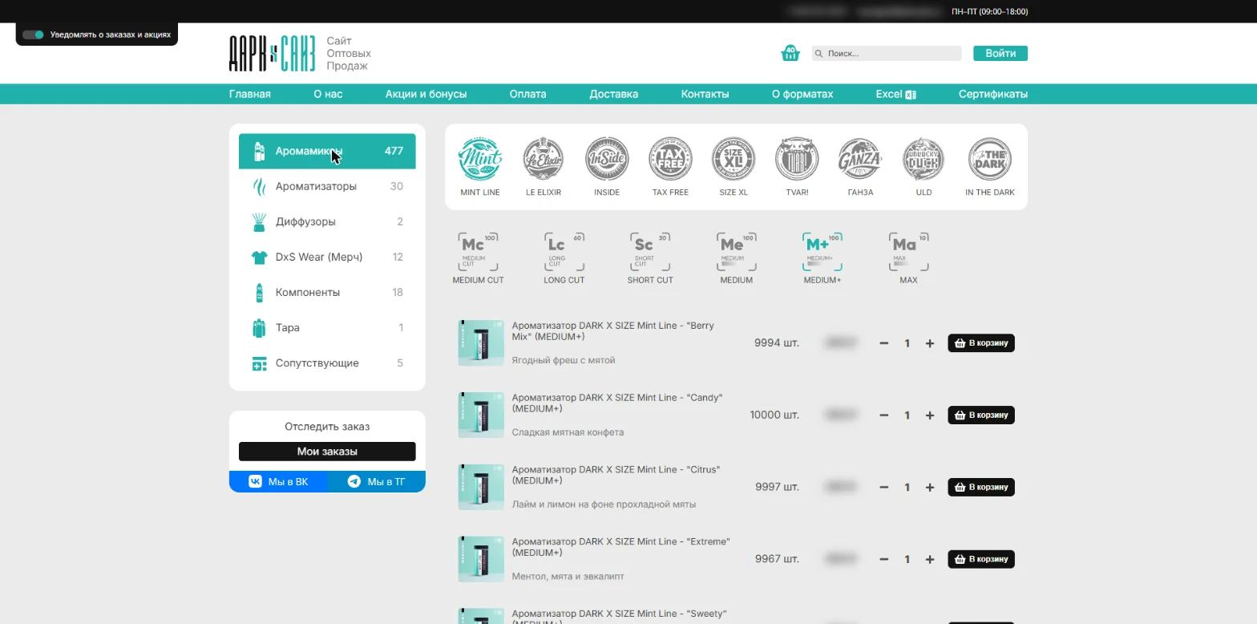The width and height of the screenshot is (1257, 624).
Task: Open the Акции и бонусы menu item
Action: point(426,94)
